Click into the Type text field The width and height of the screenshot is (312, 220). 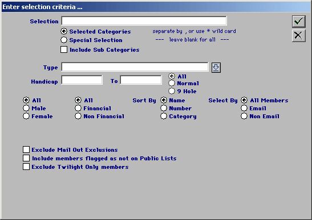click(135, 67)
